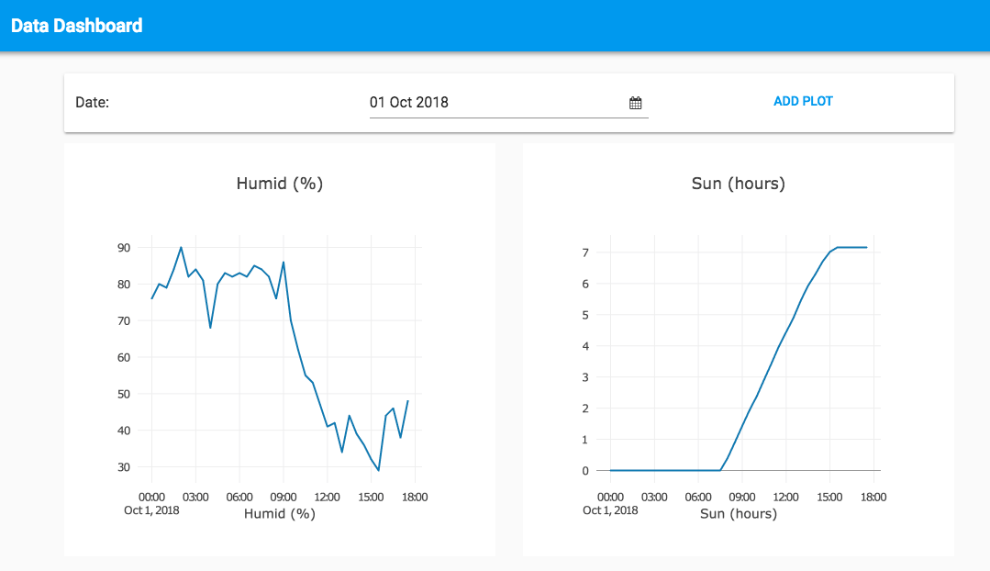Click the Date: label

(x=92, y=103)
